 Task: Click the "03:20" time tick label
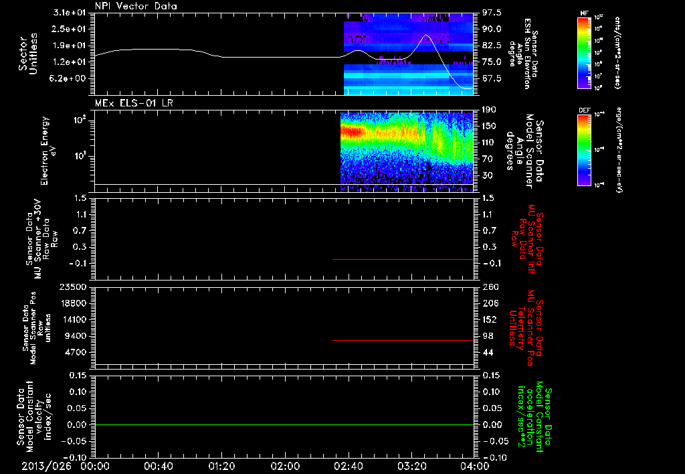411,466
